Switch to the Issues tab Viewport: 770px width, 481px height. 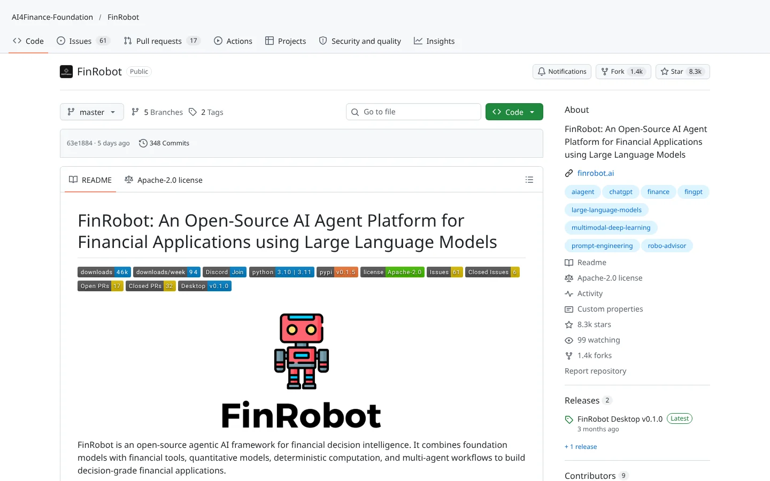(83, 41)
